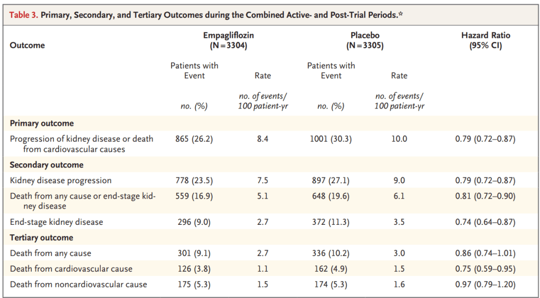Select the 865 (26.2) empagliflozin event cell
Screen dimensions: 540x298
tap(194, 139)
